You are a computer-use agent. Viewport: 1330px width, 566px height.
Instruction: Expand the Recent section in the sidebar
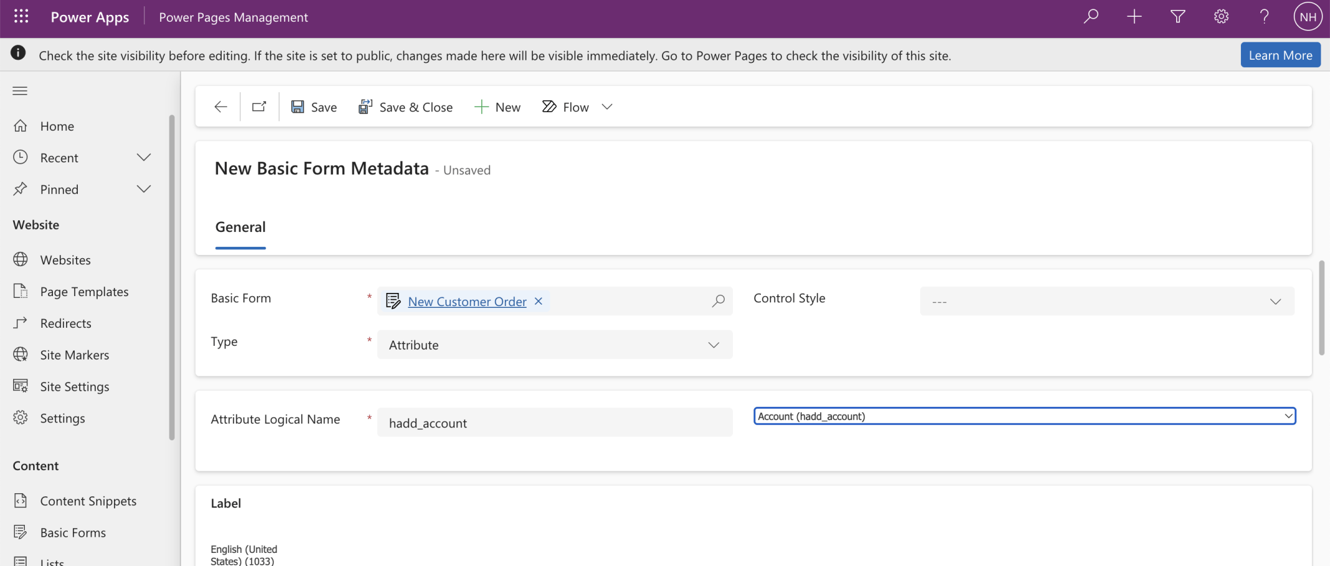click(x=144, y=157)
